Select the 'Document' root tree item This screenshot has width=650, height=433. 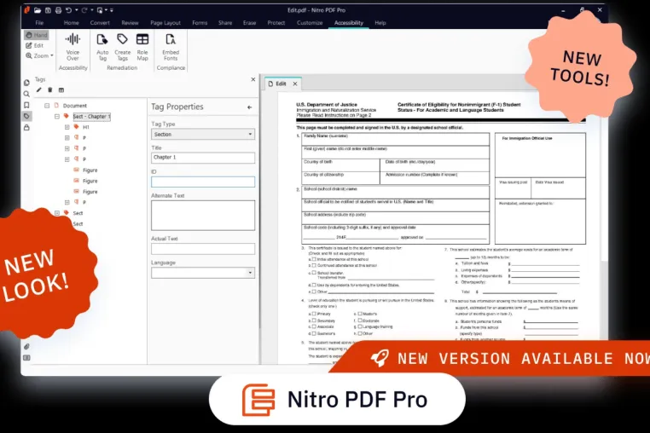pos(74,106)
